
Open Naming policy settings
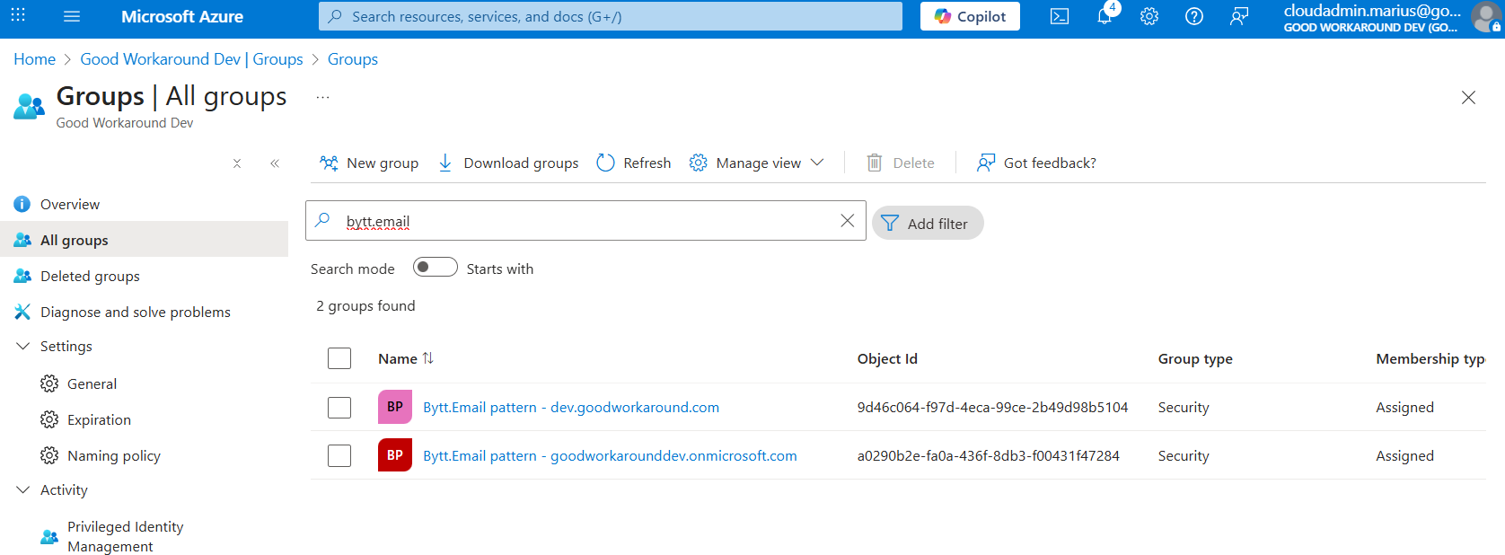tap(113, 456)
